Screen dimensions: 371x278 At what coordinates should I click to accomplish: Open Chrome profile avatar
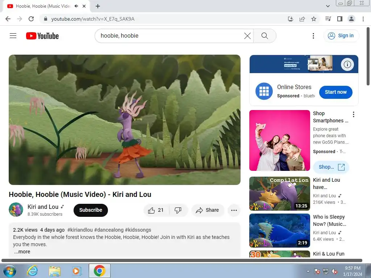pos(351,19)
